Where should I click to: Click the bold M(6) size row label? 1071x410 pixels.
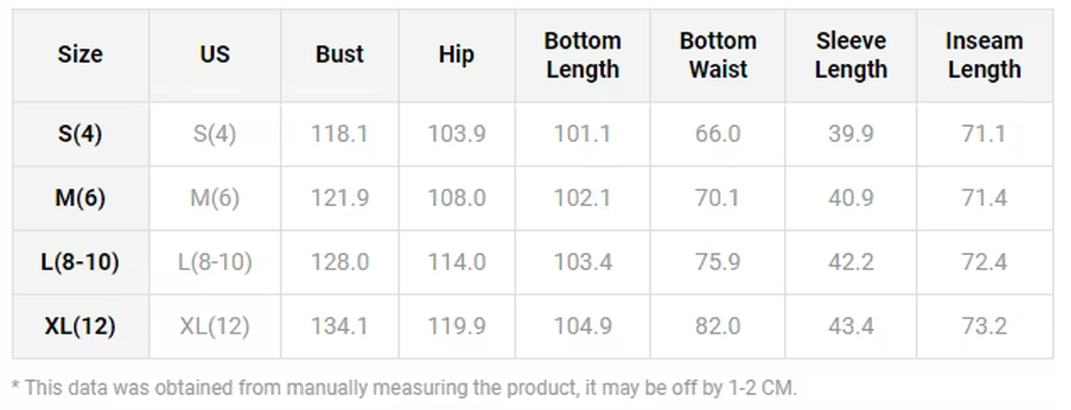point(80,198)
